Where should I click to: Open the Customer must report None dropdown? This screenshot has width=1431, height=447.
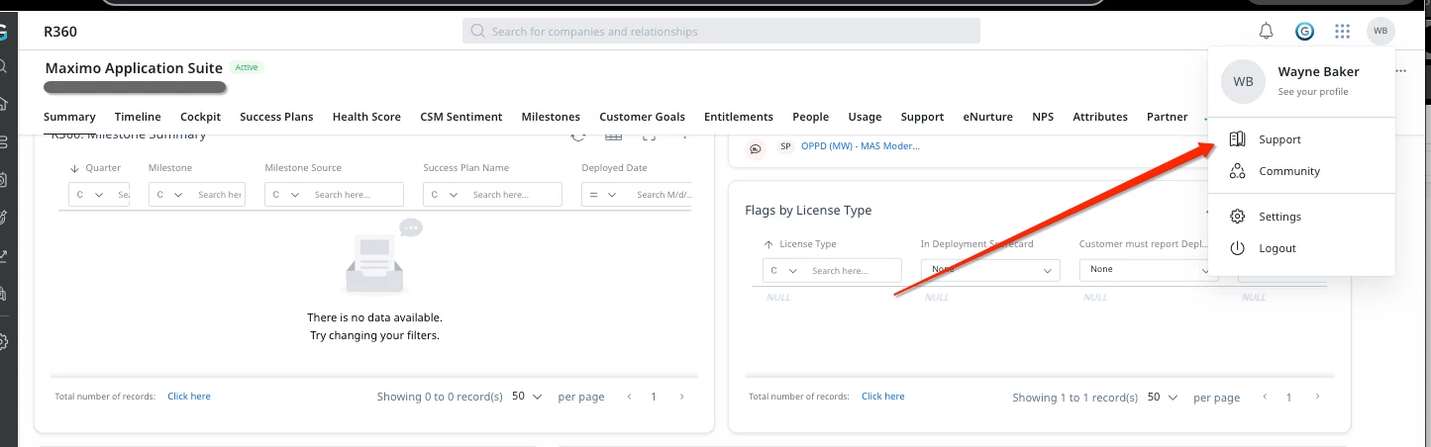click(1149, 270)
